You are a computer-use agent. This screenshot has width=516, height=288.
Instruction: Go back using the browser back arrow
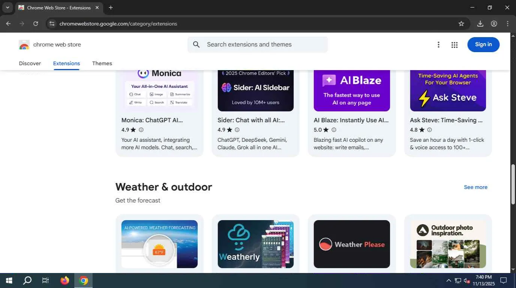(8, 24)
